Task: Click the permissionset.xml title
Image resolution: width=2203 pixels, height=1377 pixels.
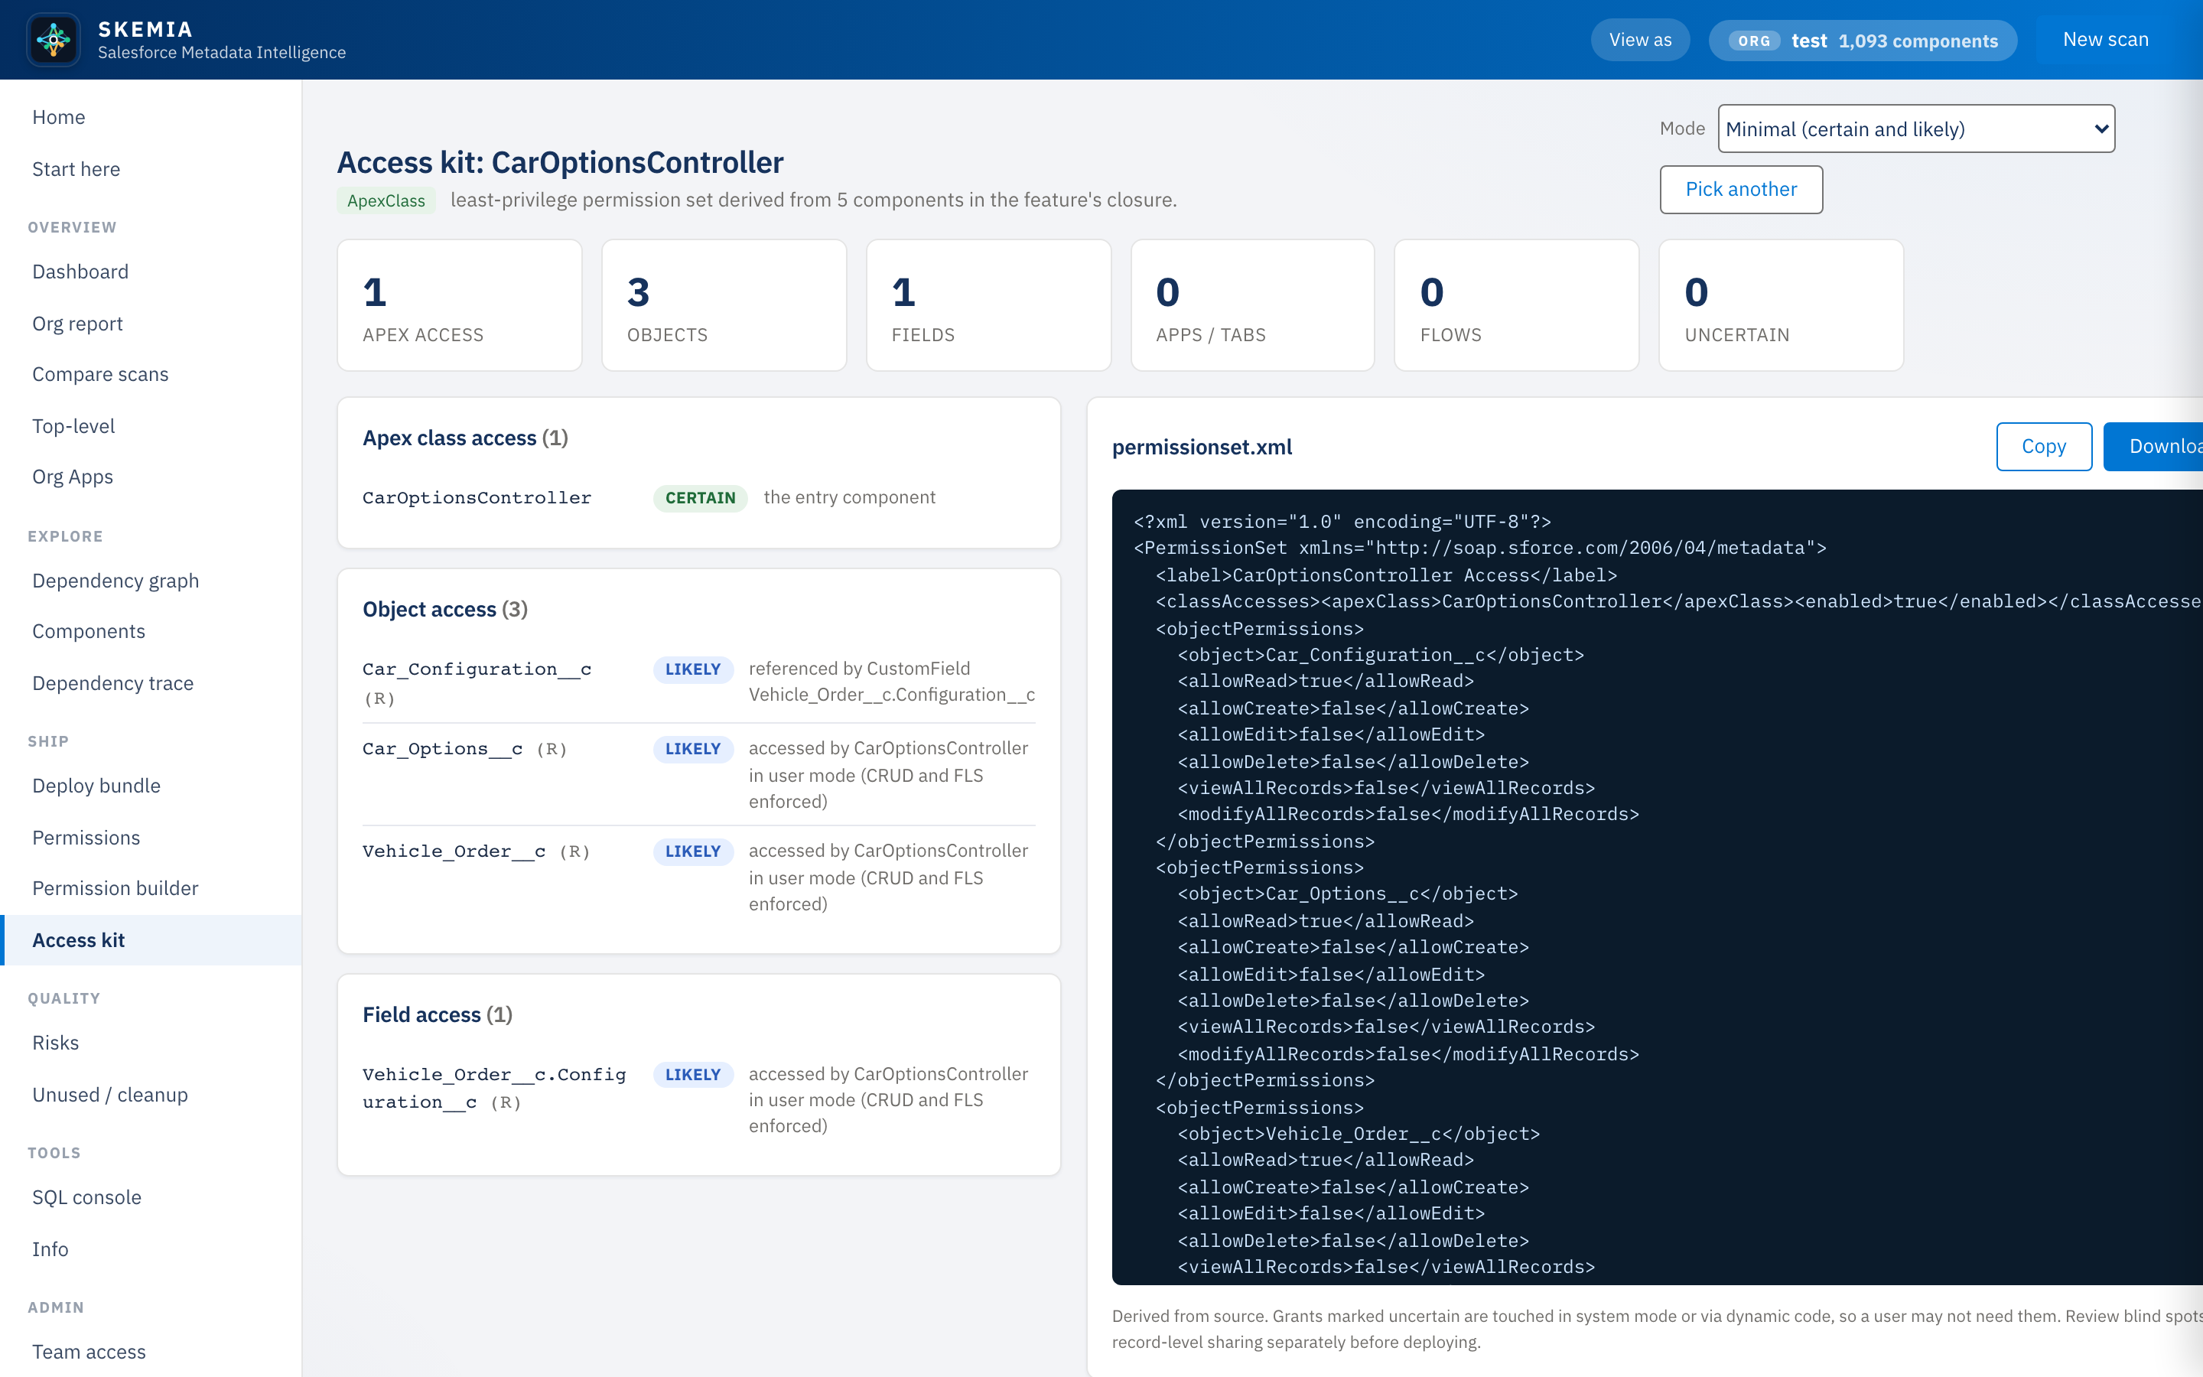Action: (1202, 448)
